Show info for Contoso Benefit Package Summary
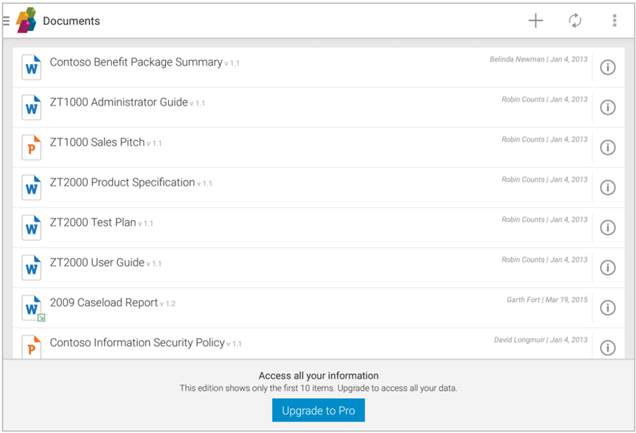 [608, 67]
